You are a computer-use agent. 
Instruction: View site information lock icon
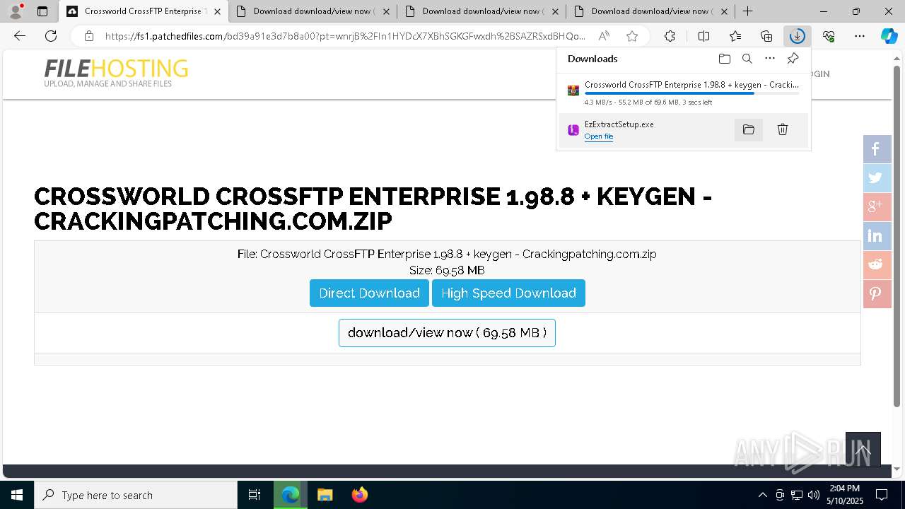[88, 36]
